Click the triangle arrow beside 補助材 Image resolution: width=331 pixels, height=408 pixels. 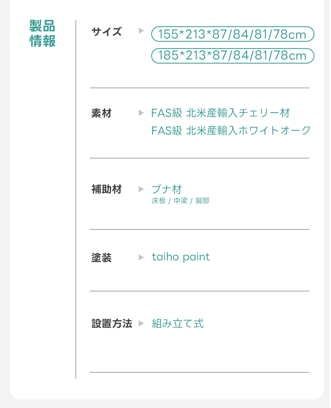[x=141, y=189]
